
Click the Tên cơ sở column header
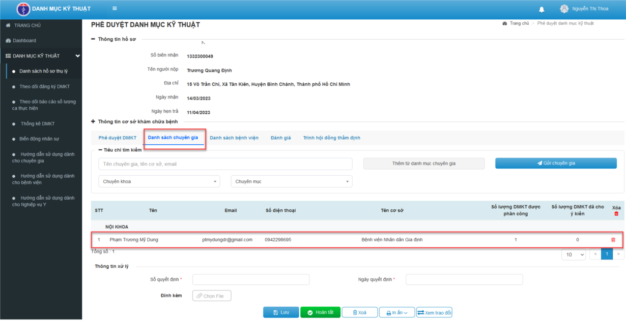(x=392, y=210)
